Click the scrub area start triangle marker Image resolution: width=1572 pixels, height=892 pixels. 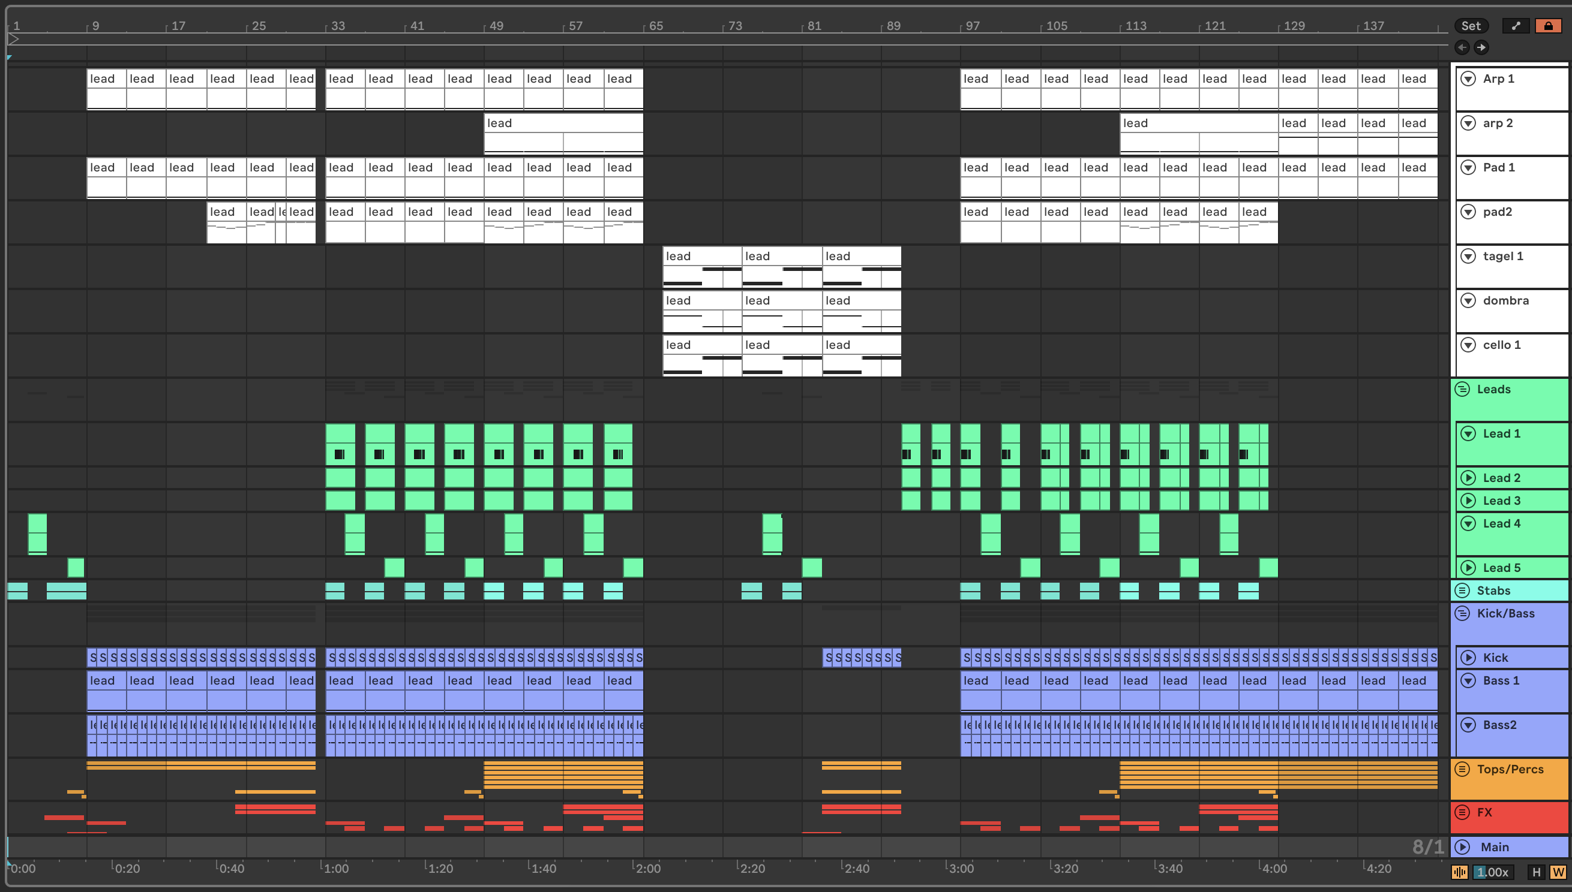click(x=13, y=39)
